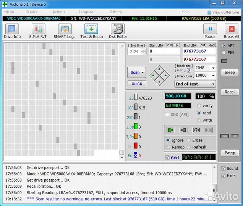Open the Settings menu
243x206 pixels.
(116, 12)
